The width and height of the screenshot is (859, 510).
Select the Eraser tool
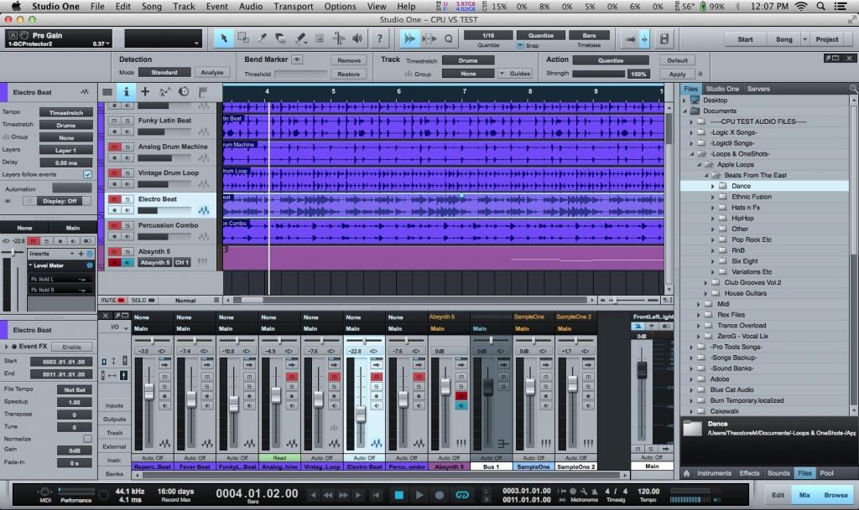click(x=281, y=39)
